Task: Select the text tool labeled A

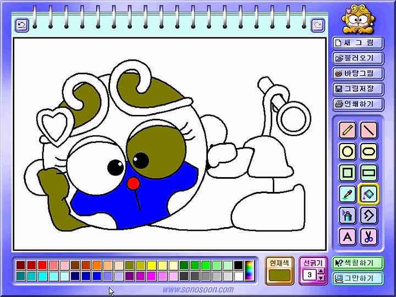Action: coord(347,237)
